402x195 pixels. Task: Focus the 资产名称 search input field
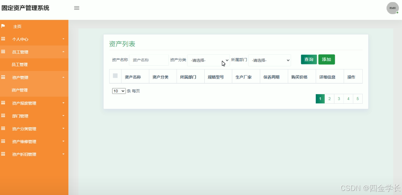click(149, 60)
